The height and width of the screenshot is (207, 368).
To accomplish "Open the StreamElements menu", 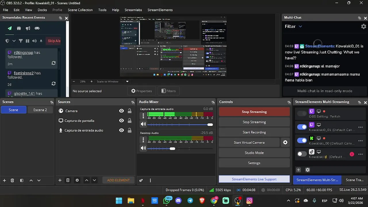I will pyautogui.click(x=160, y=10).
